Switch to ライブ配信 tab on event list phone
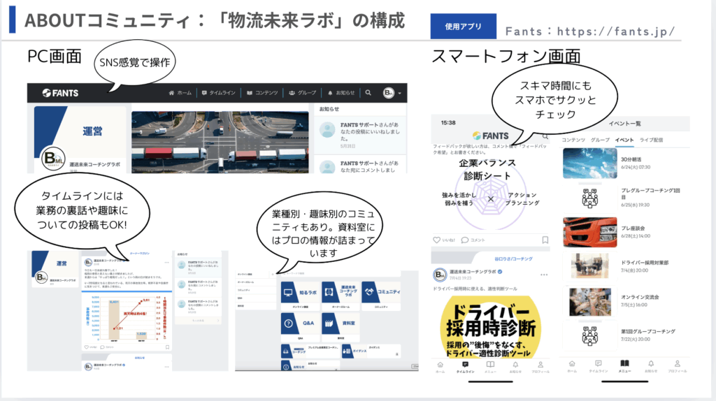Screen dimensions: 716x401 tap(651, 140)
